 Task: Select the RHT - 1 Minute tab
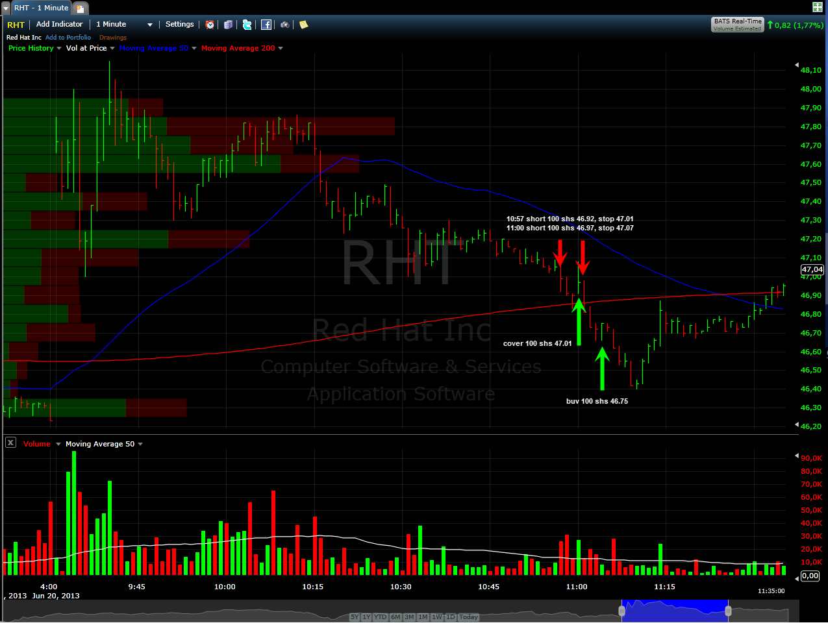tap(41, 8)
